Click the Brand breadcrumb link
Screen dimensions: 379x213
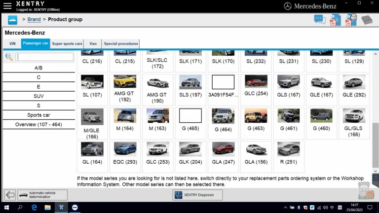[x=34, y=19]
